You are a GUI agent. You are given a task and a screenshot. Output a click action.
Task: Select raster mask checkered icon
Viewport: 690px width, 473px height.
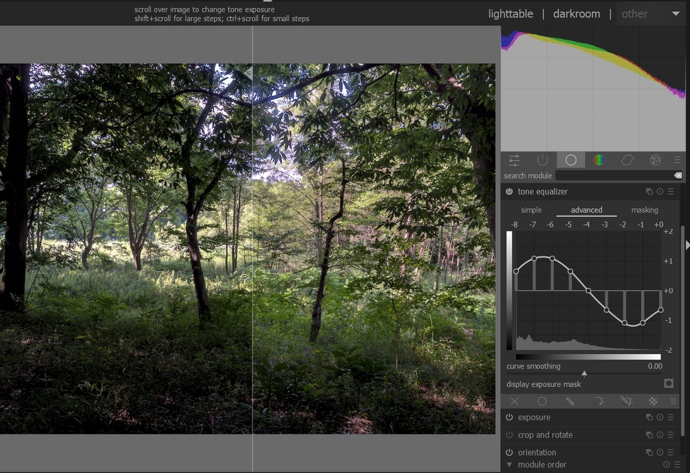[x=653, y=401]
